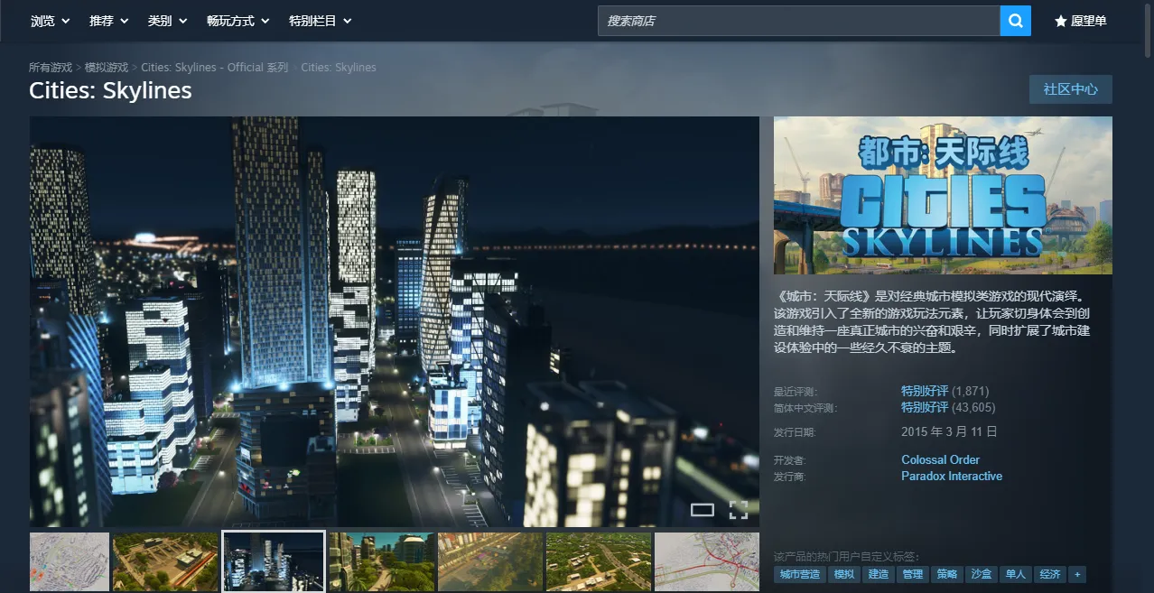Switch screenshot viewer to theater mode
This screenshot has width=1154, height=593.
[x=702, y=510]
